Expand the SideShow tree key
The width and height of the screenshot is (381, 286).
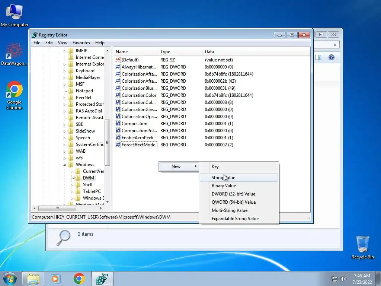64,131
